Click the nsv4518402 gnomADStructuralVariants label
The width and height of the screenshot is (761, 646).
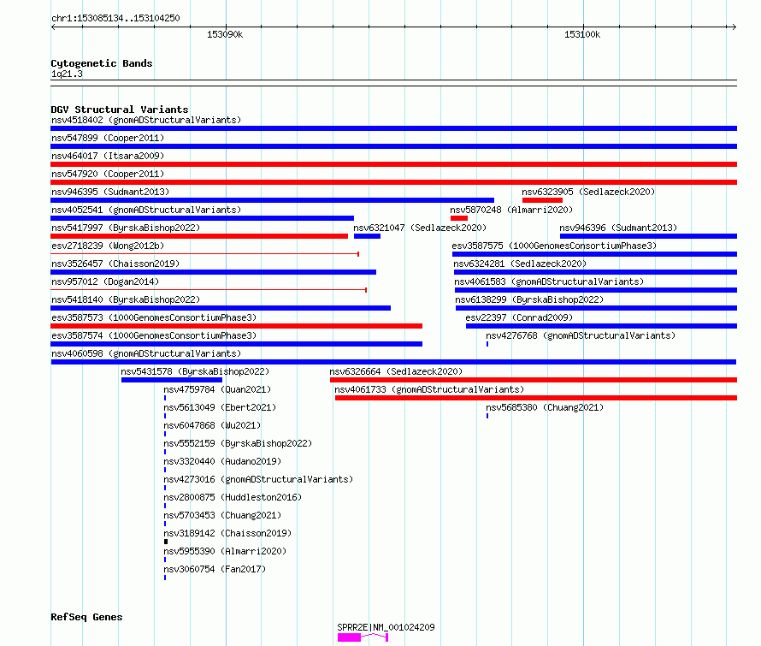coord(146,120)
